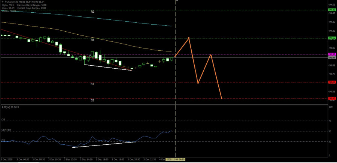Click the RSI(14) 52.0625 indicator label
337x163 pixels.
(x=10, y=107)
